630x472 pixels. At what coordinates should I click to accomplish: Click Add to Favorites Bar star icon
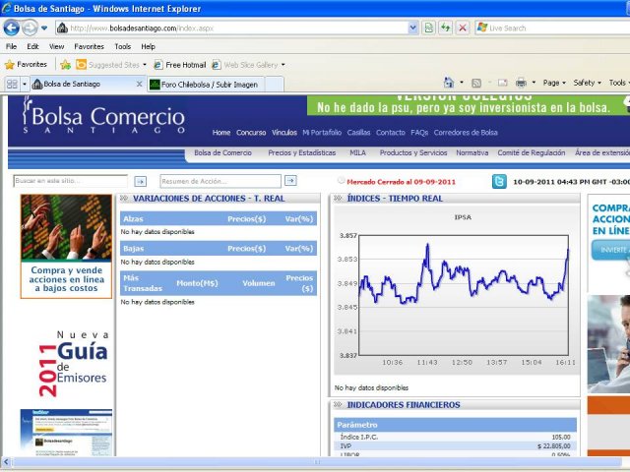coord(66,65)
